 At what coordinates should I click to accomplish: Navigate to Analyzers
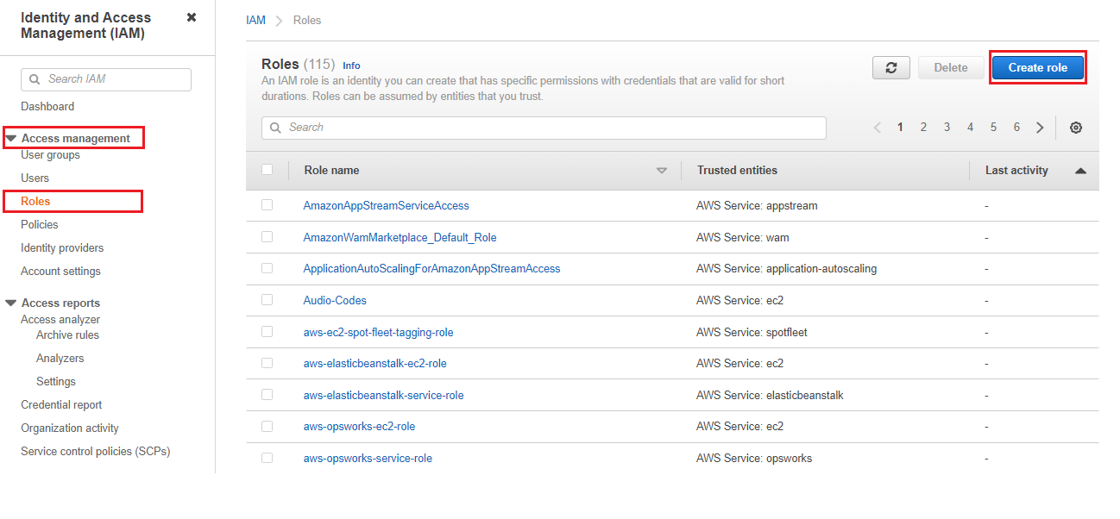60,359
